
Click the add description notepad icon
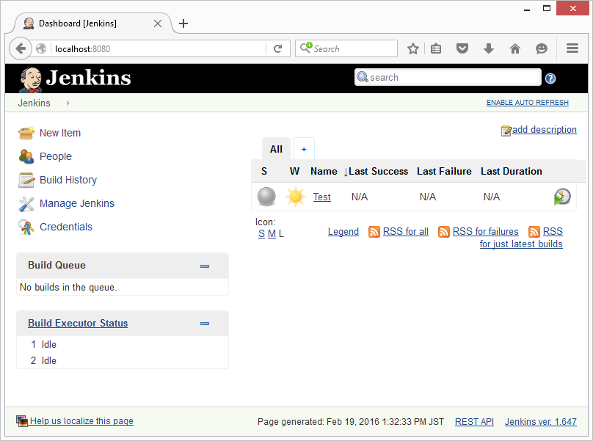506,131
